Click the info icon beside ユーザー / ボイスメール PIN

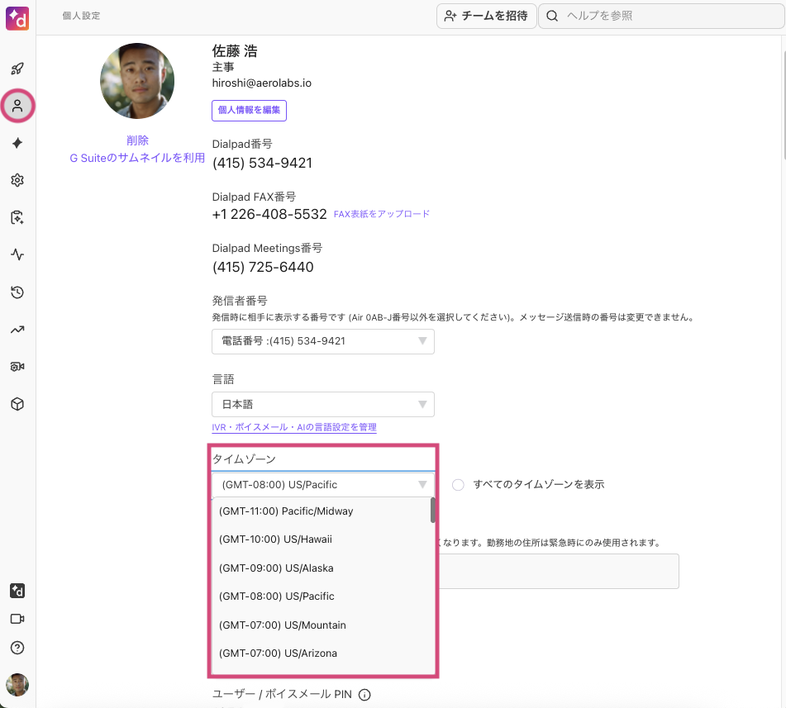364,695
